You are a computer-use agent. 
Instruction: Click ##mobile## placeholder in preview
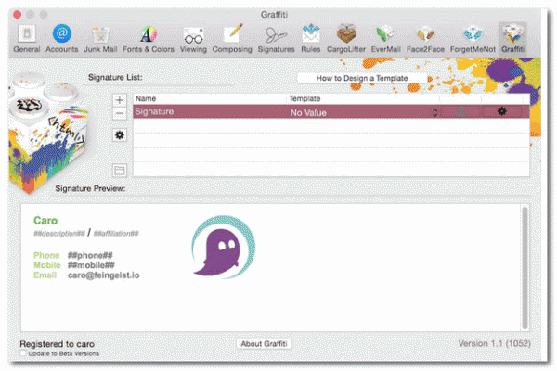tap(91, 265)
